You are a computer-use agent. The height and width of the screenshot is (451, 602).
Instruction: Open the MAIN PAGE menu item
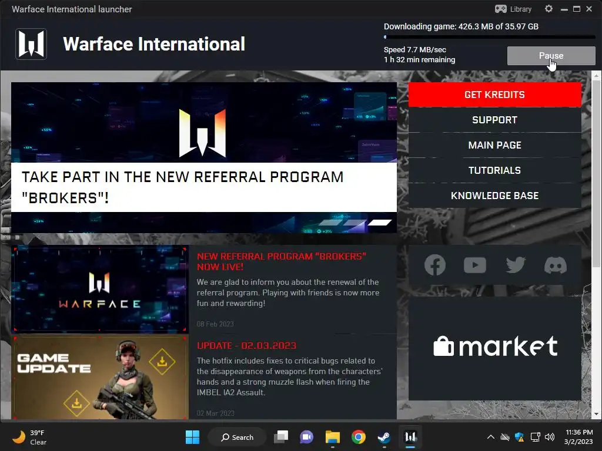[495, 145]
